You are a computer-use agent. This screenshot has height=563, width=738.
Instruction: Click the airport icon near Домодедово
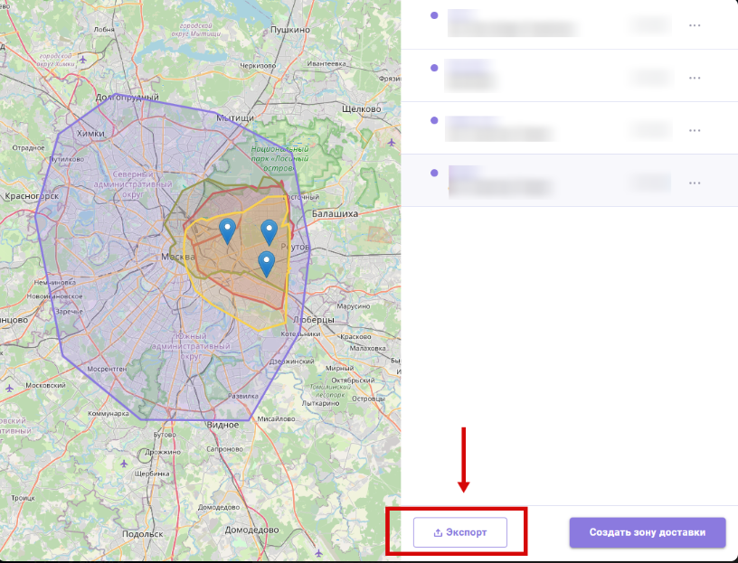point(317,552)
